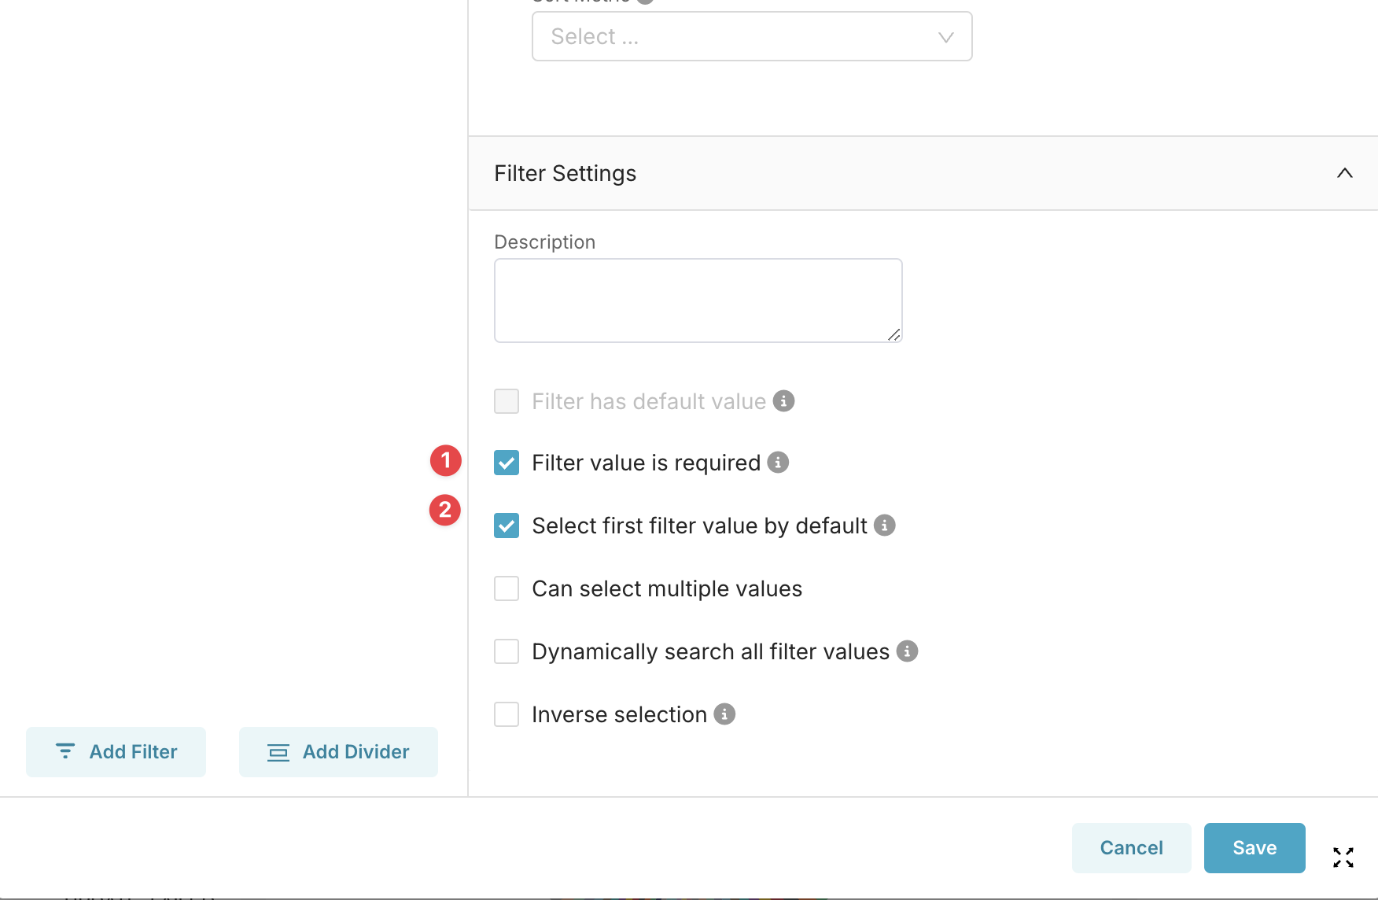Image resolution: width=1378 pixels, height=900 pixels.
Task: Click the funnel icon on the Add Filter button
Action: point(66,751)
